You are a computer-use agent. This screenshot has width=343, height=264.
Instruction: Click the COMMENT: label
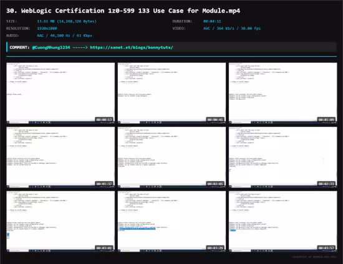coord(19,47)
